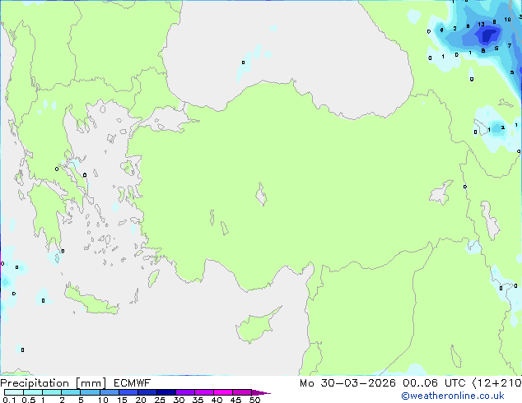The height and width of the screenshot is (403, 522).
Task: Click the darkest blue precipitation core at the top right
Action: click(487, 35)
